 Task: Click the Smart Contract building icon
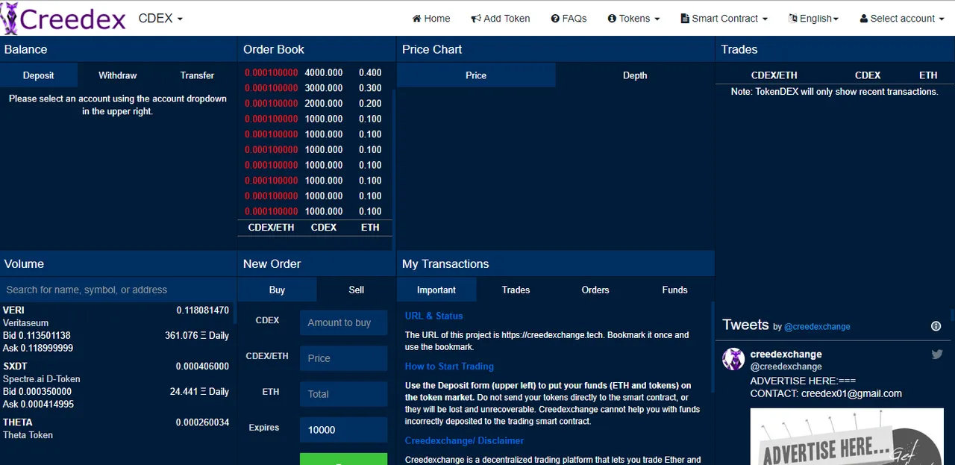685,19
